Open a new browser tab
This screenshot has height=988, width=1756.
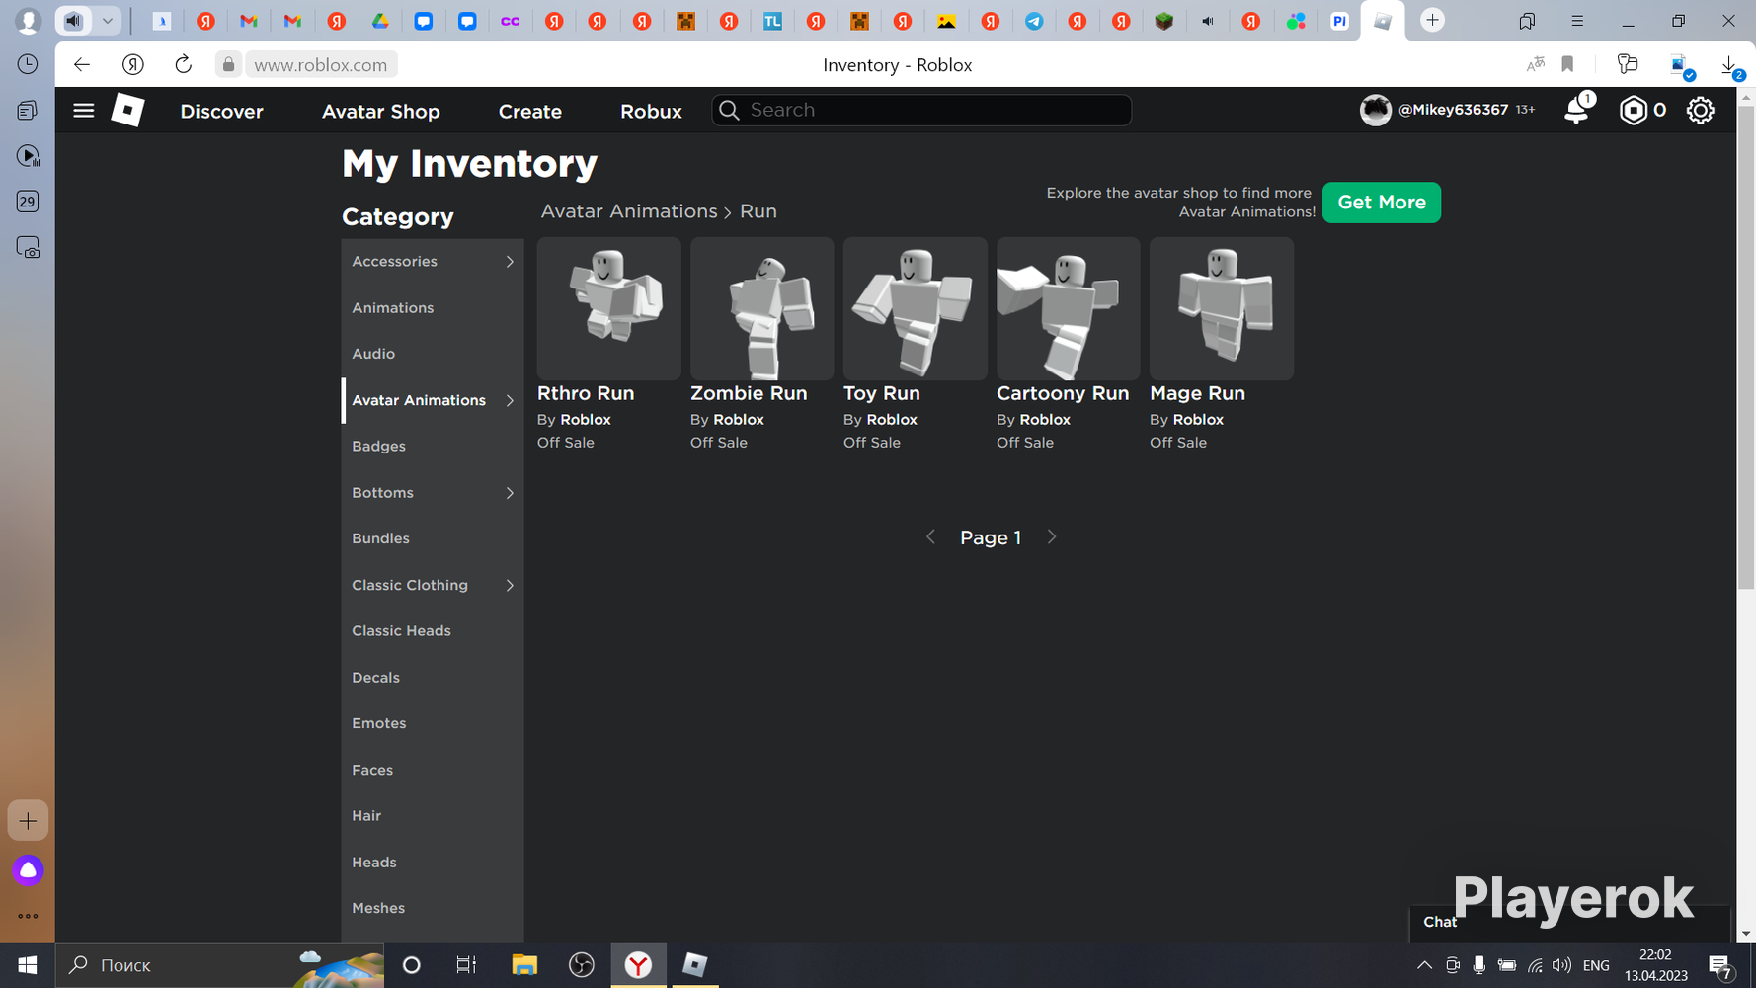pyautogui.click(x=1432, y=20)
